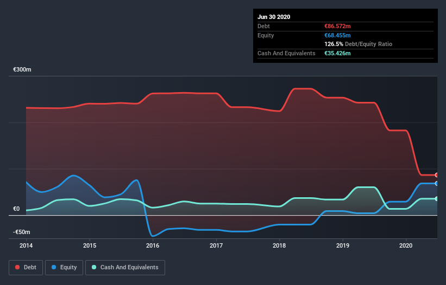Click the Equity value €68.455m
Image resolution: width=446 pixels, height=285 pixels.
point(337,35)
